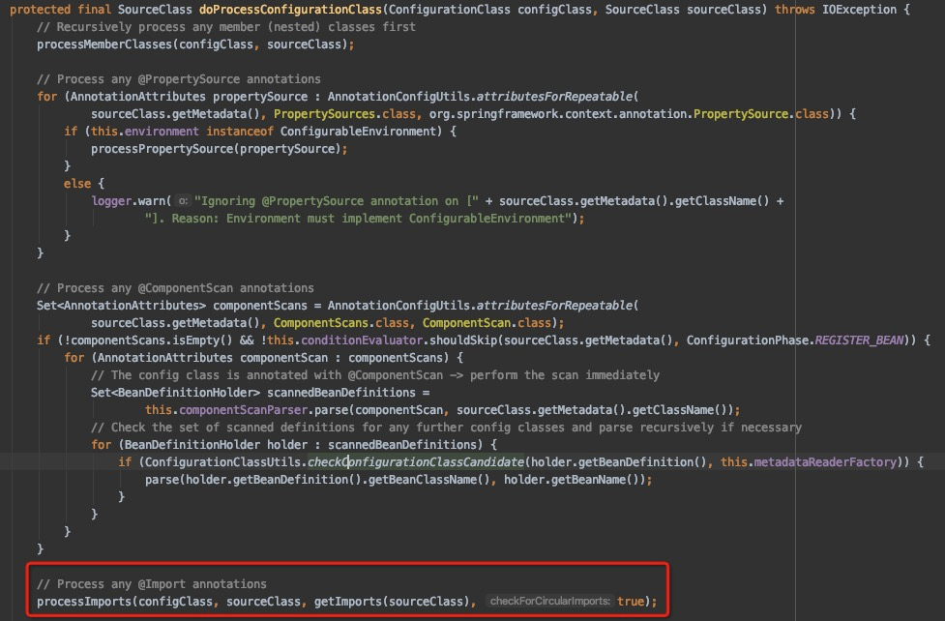Screen dimensions: 945x621
Task: Click the shouldSkip method call
Action: click(463, 340)
